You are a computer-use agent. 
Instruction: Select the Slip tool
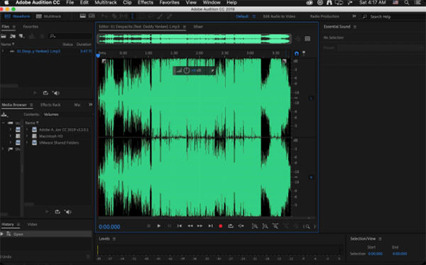point(124,16)
